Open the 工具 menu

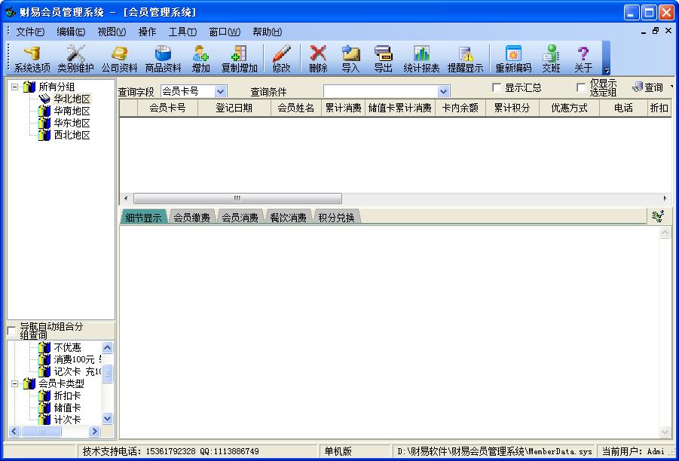183,32
